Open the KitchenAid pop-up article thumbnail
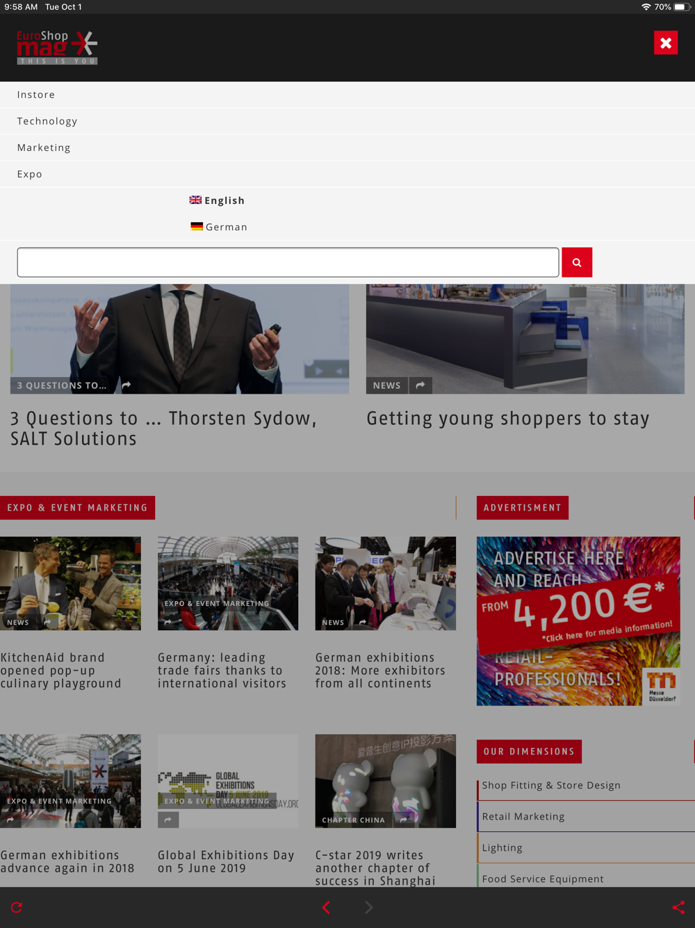 pyautogui.click(x=70, y=584)
